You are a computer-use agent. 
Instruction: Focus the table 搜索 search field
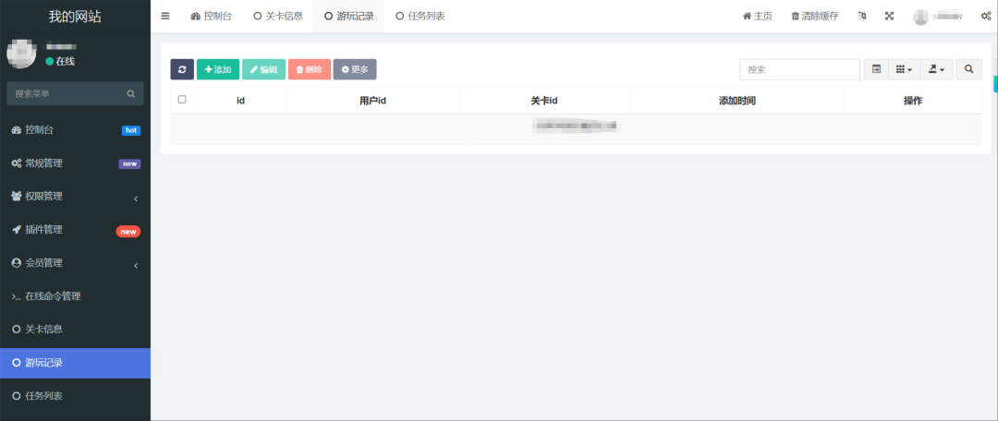799,69
